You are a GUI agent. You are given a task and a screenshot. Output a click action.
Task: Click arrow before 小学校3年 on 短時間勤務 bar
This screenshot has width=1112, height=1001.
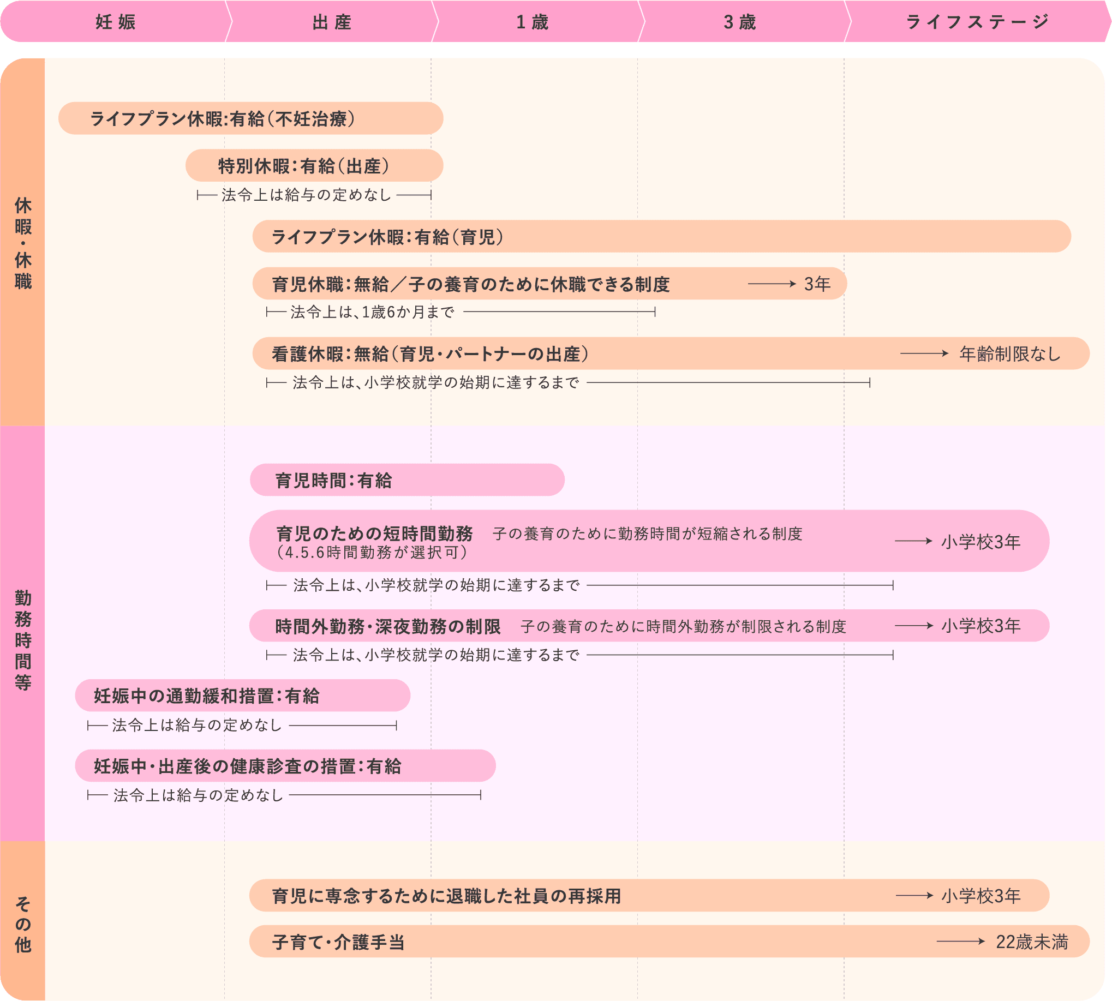pyautogui.click(x=914, y=541)
